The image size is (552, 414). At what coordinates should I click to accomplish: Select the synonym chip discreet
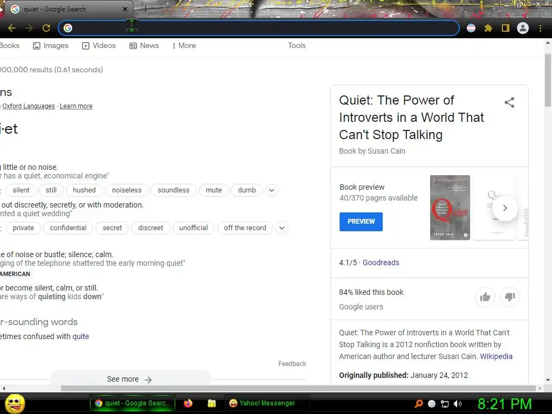click(x=150, y=228)
